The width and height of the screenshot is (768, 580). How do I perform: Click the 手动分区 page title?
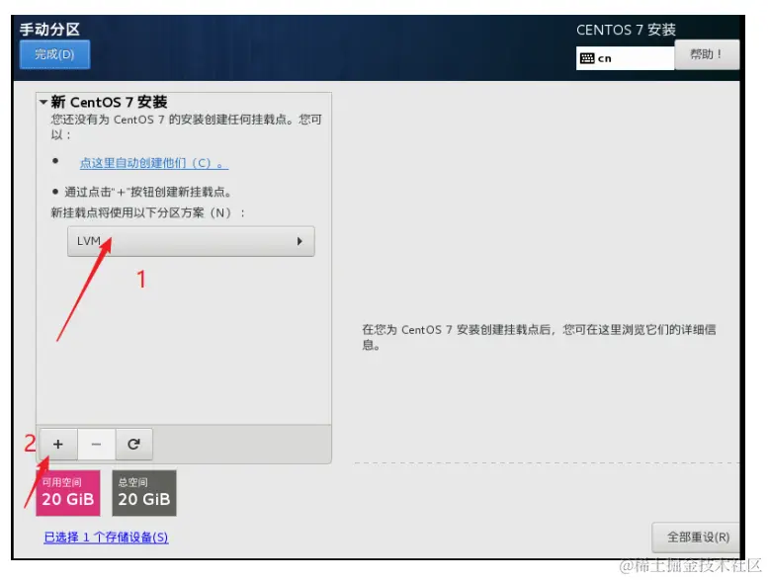coord(49,30)
